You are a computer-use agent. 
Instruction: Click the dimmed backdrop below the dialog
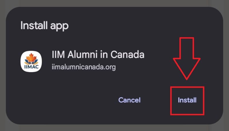click(115, 128)
